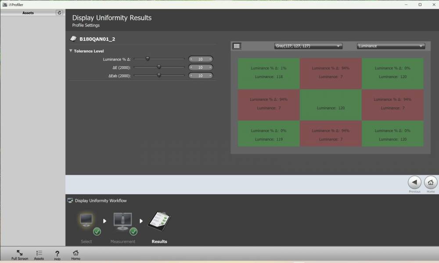Open Help question mark icon
This screenshot has height=263, width=439.
tap(57, 253)
